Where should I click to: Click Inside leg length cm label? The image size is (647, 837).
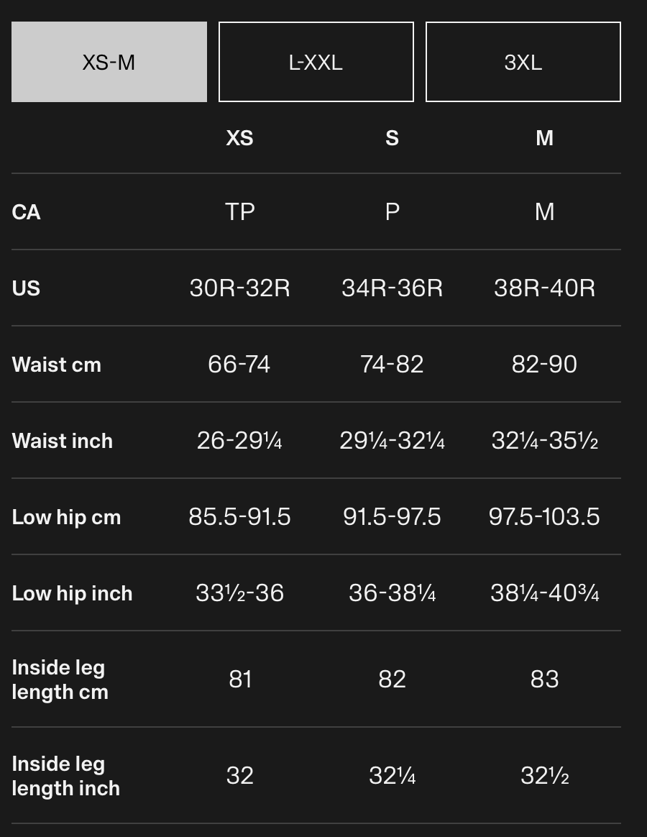(x=60, y=680)
